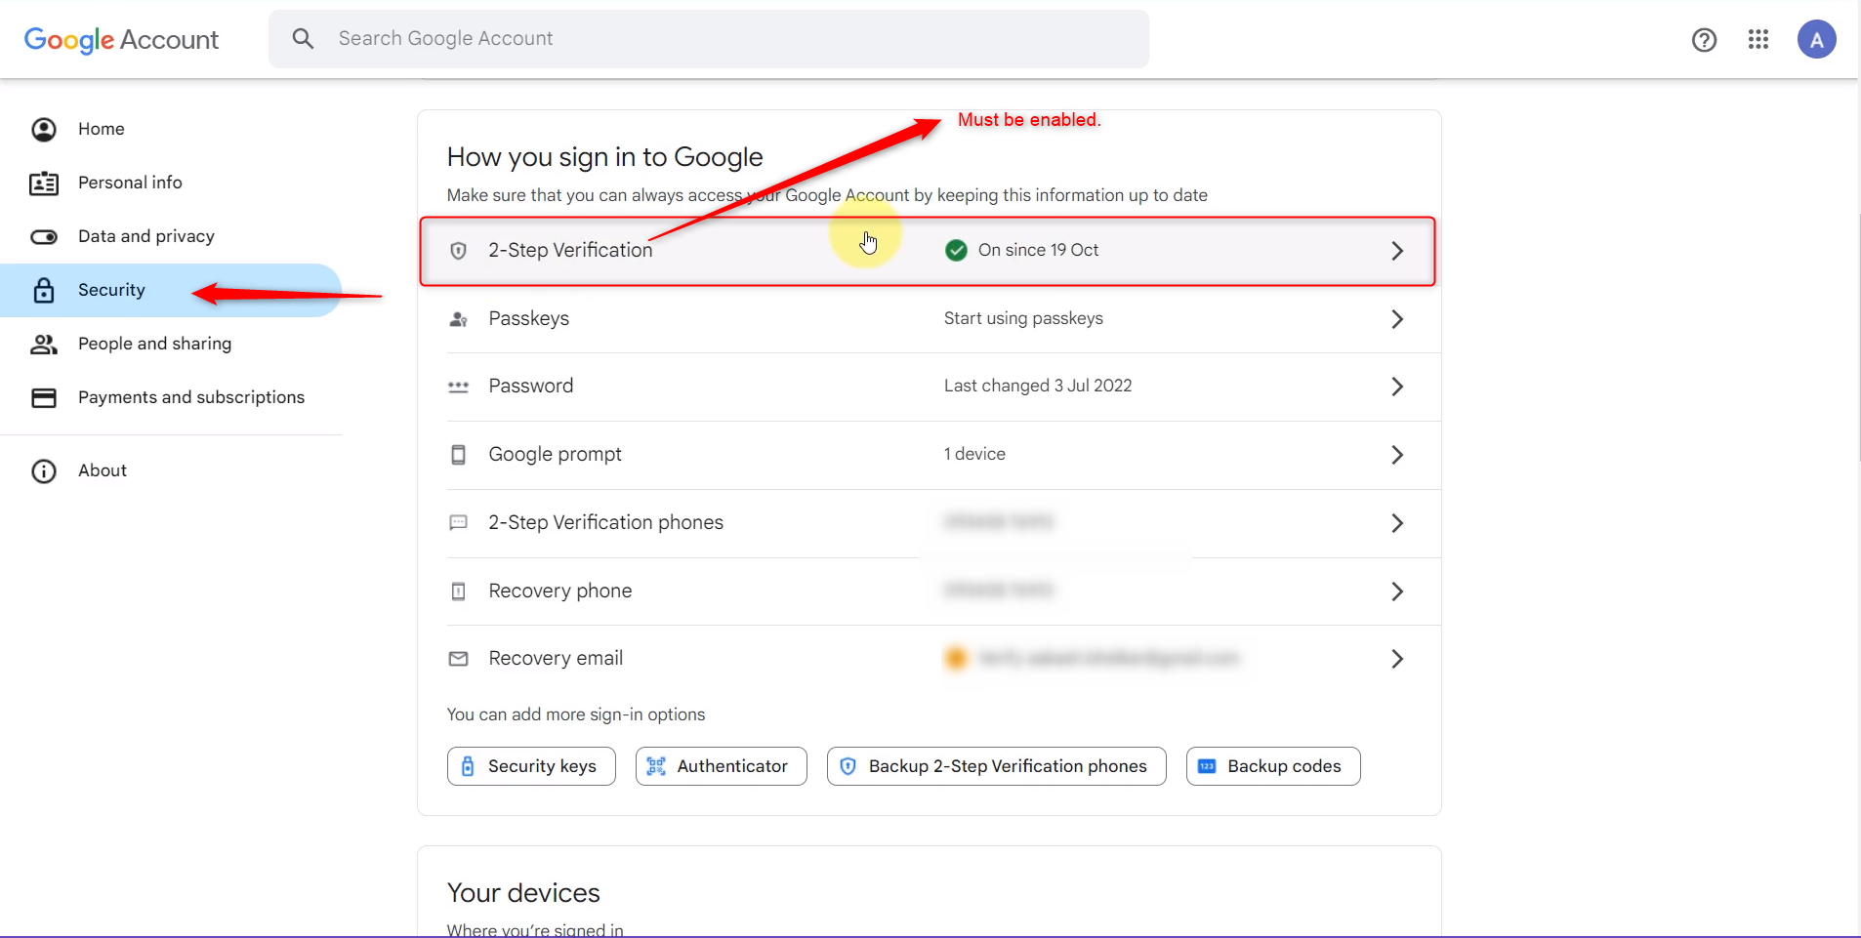The width and height of the screenshot is (1861, 938).
Task: Click the Data and privacy toggle icon
Action: click(44, 236)
